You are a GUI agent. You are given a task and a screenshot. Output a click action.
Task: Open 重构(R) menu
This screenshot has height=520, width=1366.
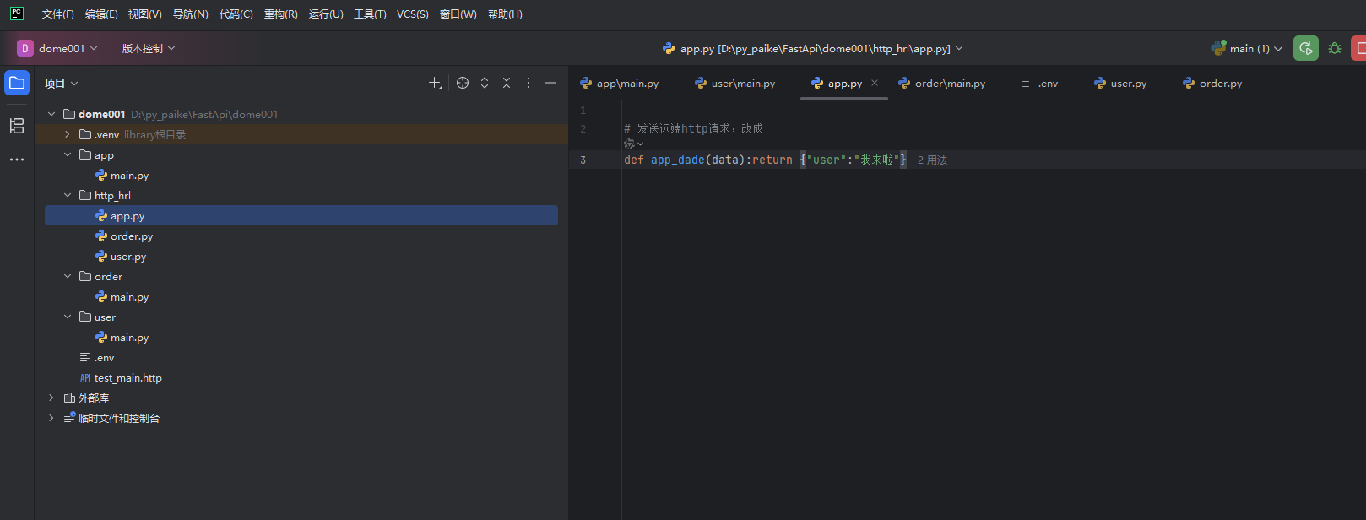pyautogui.click(x=280, y=14)
